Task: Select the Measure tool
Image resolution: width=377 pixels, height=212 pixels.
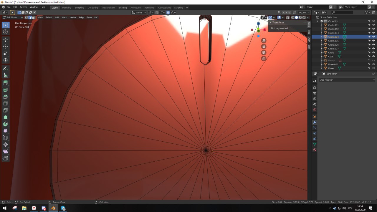Action: pos(5,75)
